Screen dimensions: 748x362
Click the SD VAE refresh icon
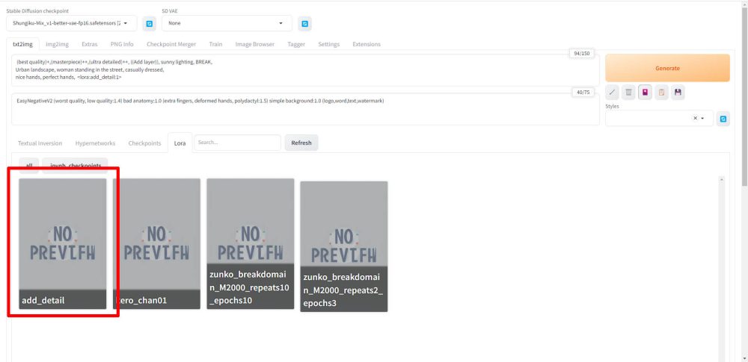[x=304, y=24]
